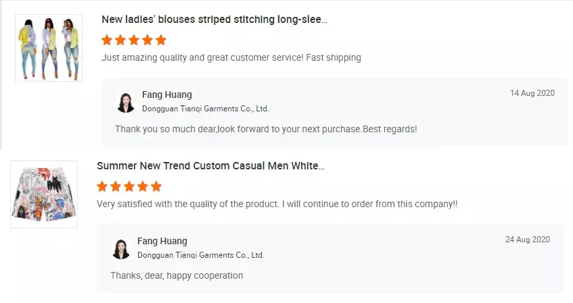Open the "Summer New Trend Custom Casual Men" title

click(210, 166)
